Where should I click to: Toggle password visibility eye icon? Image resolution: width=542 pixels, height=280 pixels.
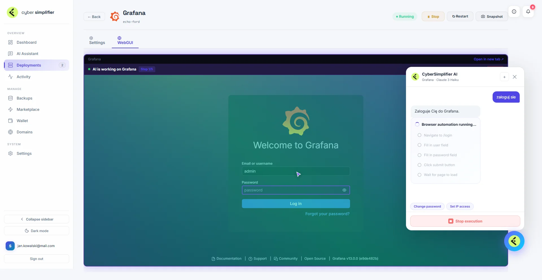tap(344, 190)
